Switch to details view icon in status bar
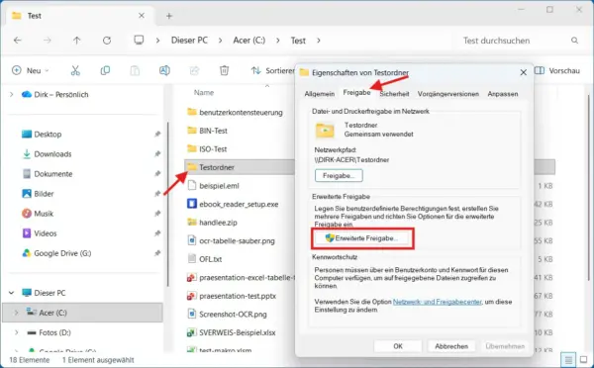Viewport: 594px width, 368px height. click(x=568, y=359)
